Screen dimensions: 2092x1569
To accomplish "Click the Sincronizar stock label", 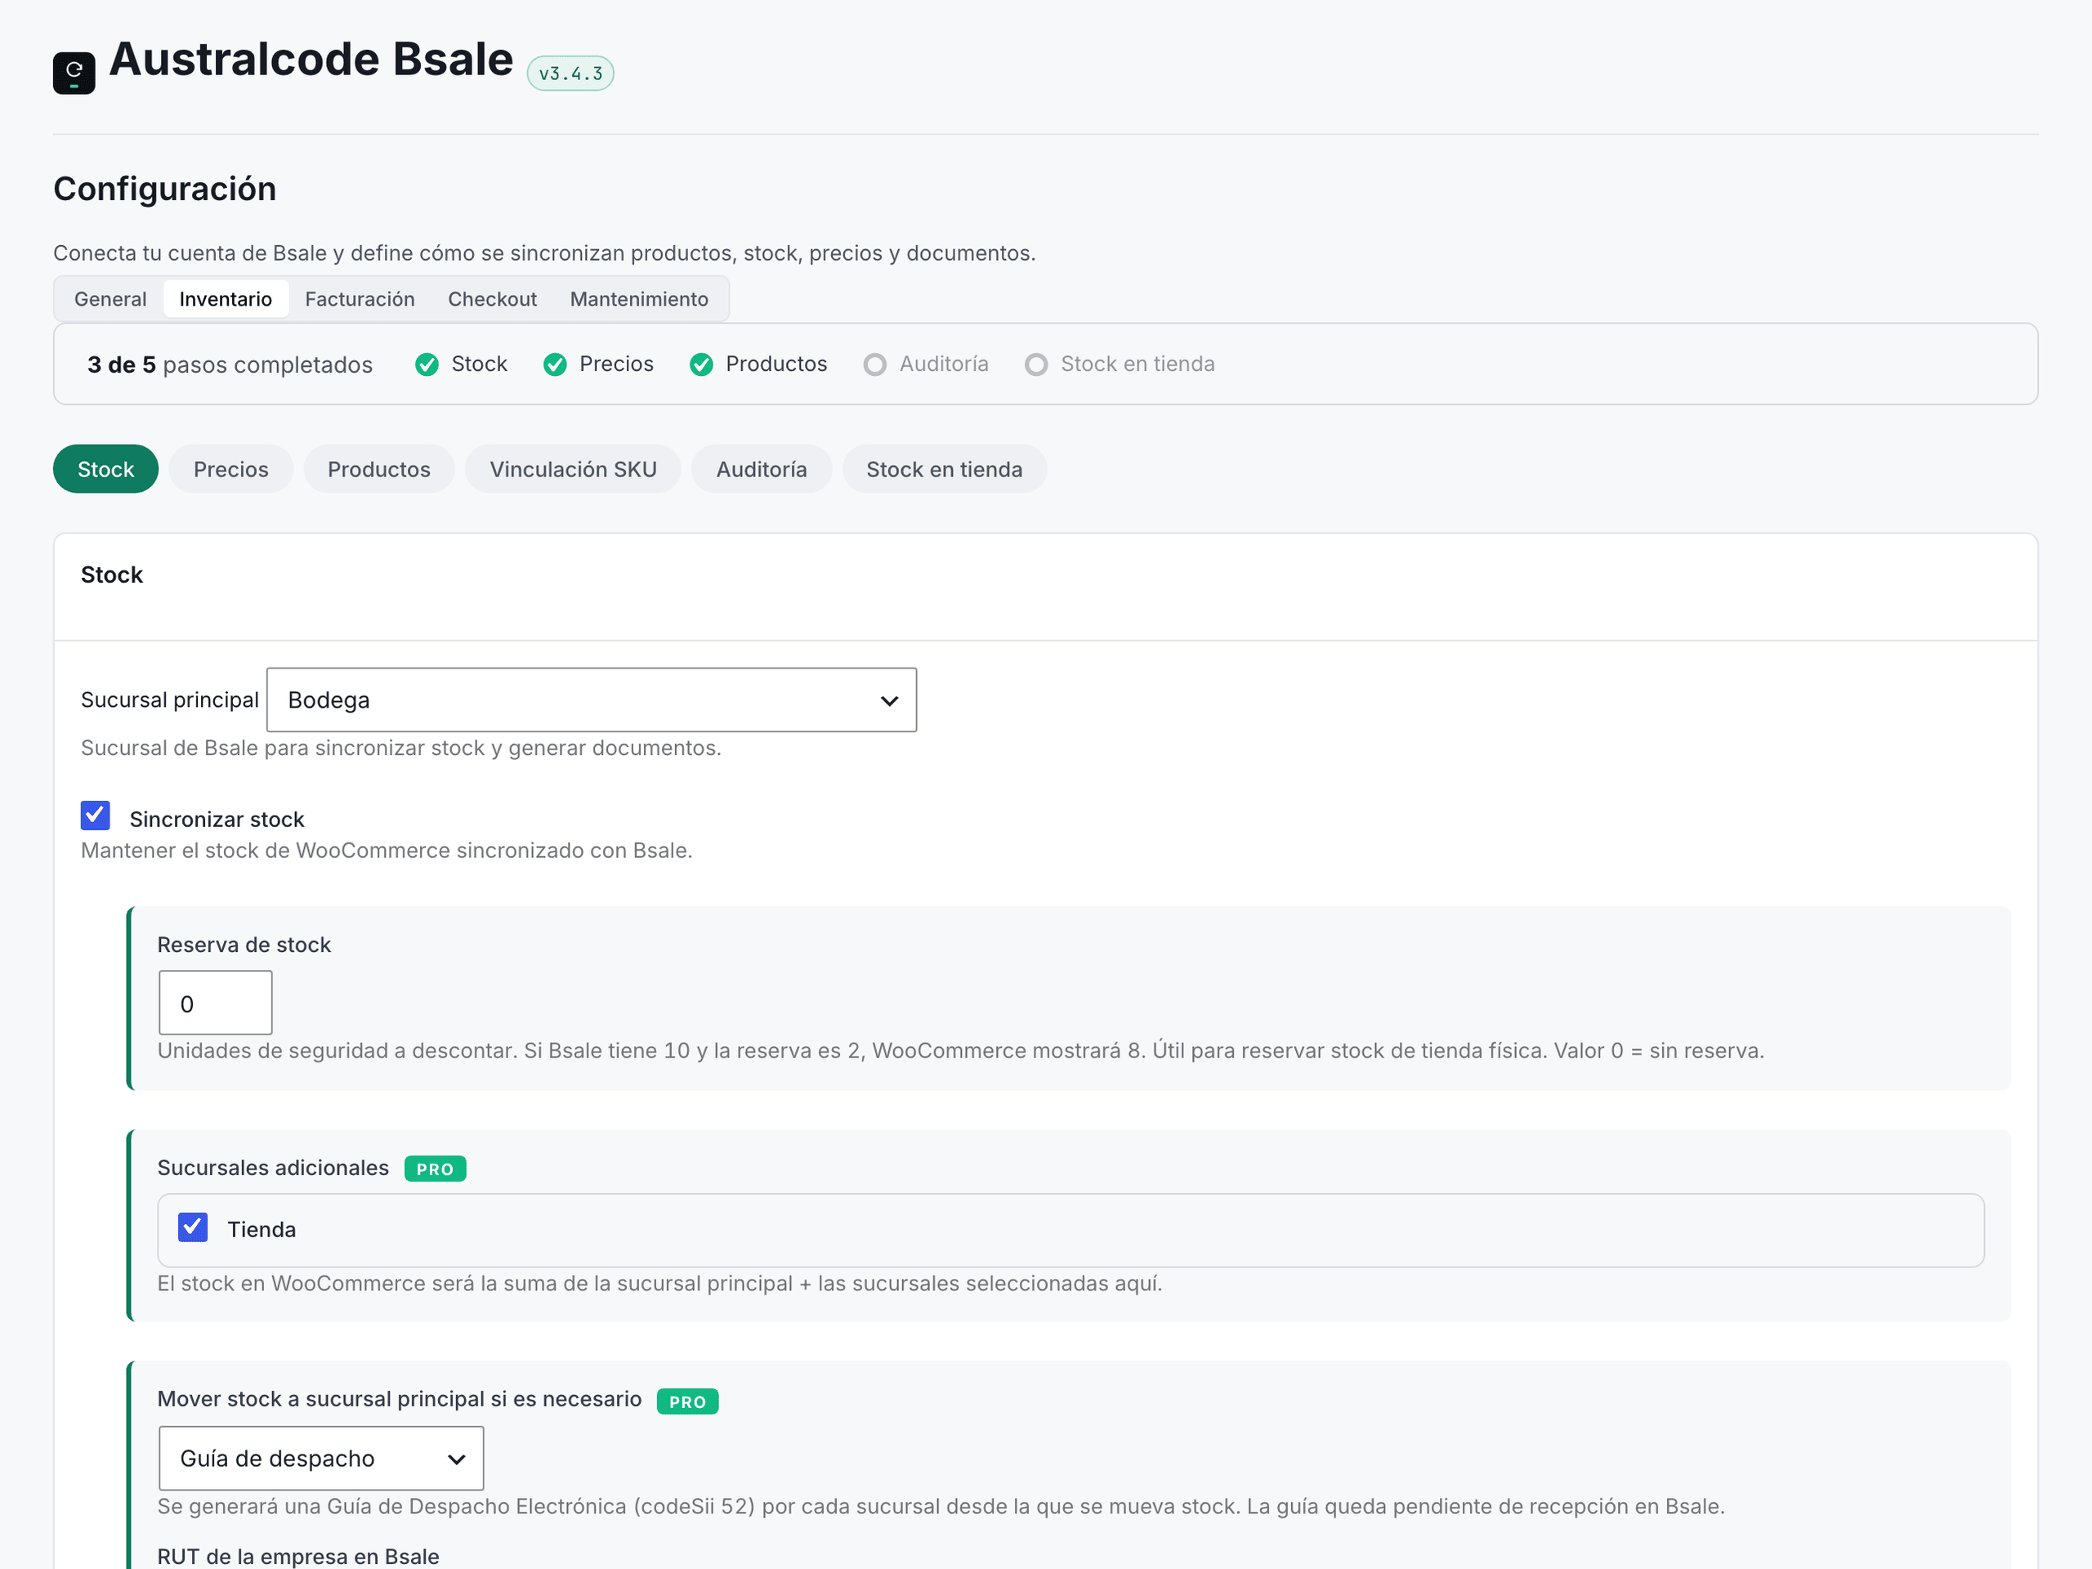I will [217, 819].
